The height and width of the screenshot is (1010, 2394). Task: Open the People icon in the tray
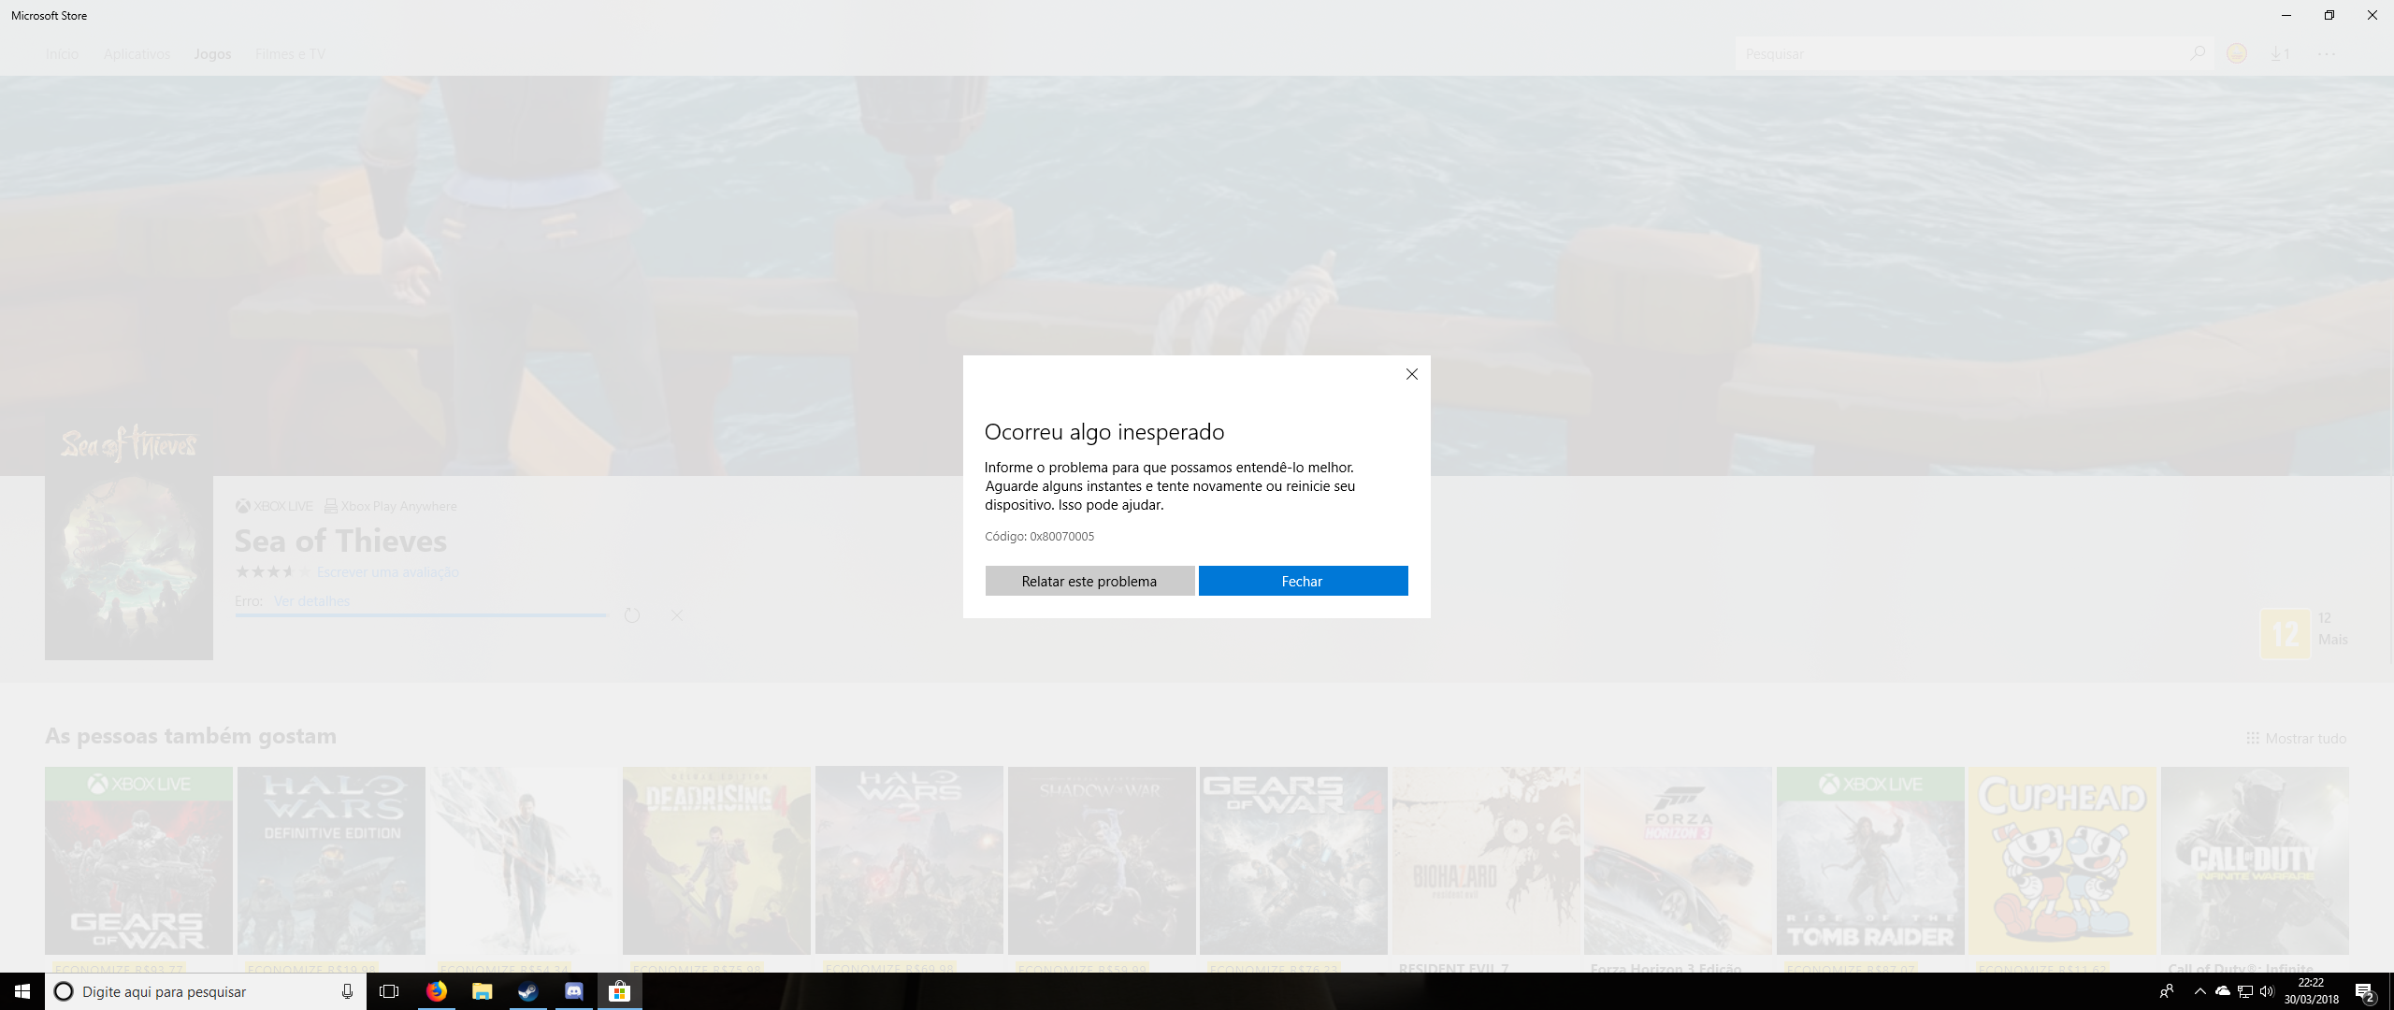point(2167,991)
